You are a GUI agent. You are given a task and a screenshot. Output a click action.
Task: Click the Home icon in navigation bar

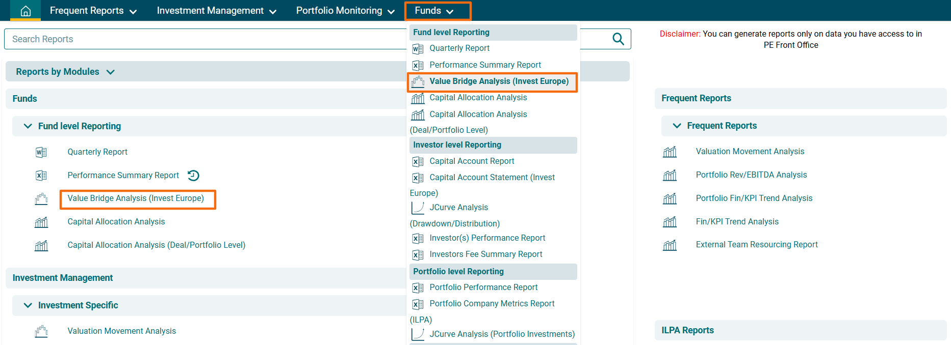(x=25, y=11)
